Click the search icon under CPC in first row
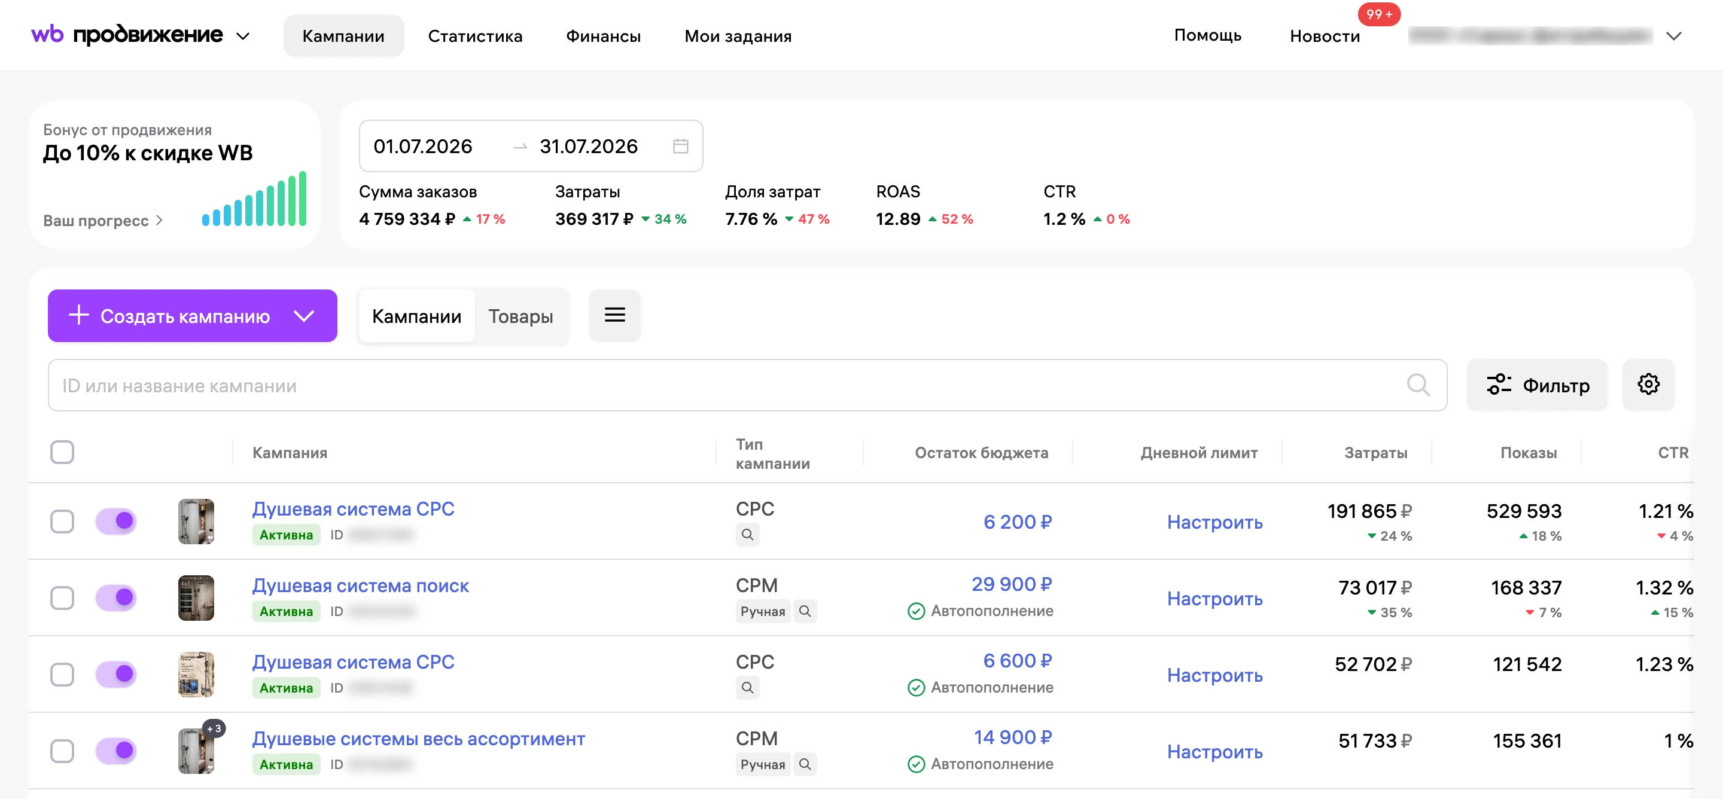This screenshot has width=1723, height=799. point(747,535)
